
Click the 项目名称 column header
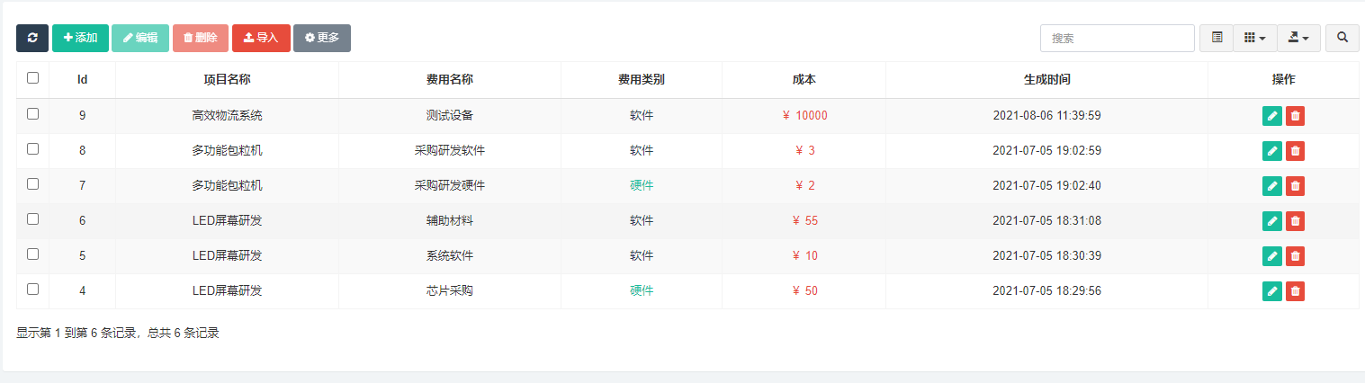pos(227,79)
